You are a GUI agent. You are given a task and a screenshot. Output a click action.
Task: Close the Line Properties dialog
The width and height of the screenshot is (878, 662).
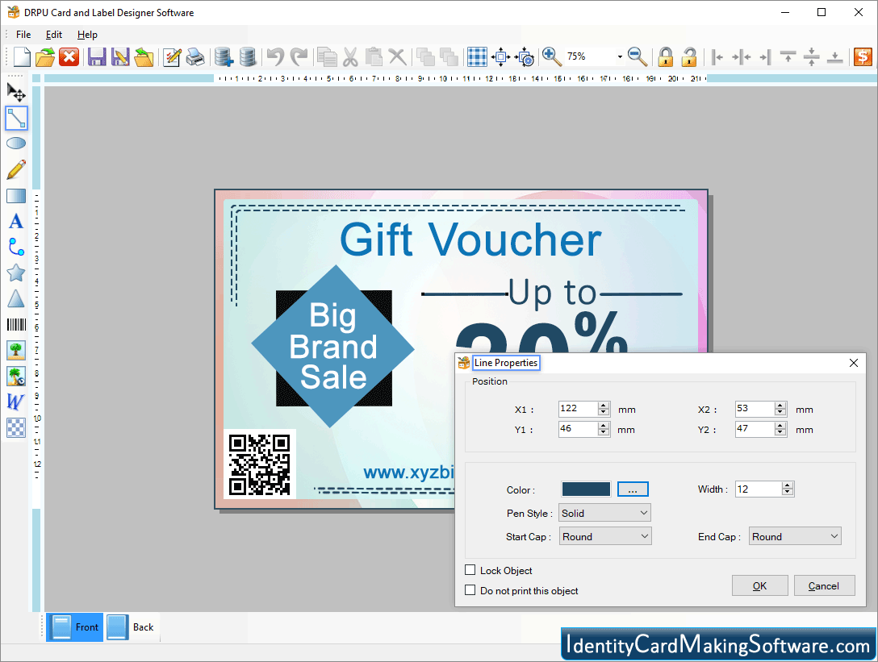click(853, 363)
